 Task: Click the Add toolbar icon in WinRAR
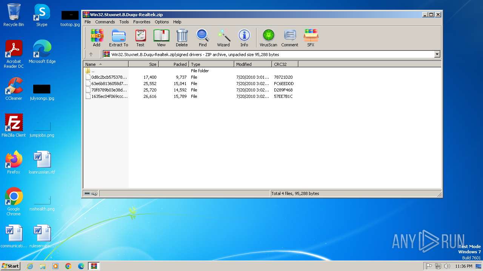coord(97,38)
